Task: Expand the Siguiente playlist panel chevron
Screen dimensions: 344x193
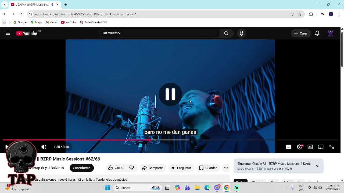Action: coord(318,166)
